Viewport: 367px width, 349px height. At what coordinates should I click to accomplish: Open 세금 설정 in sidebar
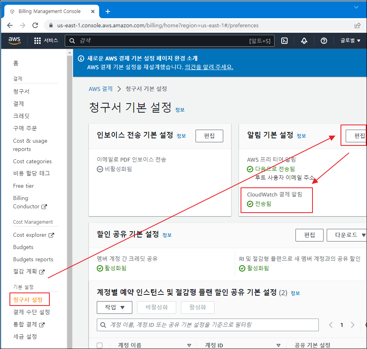click(x=25, y=337)
